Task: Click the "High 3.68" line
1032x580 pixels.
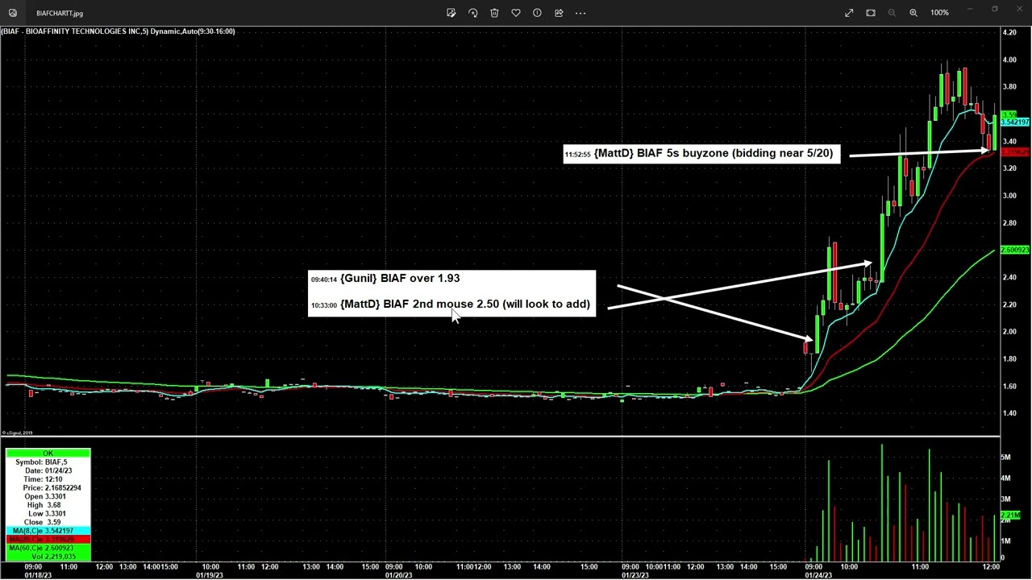Action: pos(44,505)
